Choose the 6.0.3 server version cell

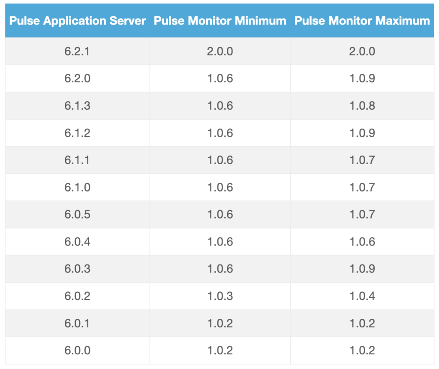78,269
